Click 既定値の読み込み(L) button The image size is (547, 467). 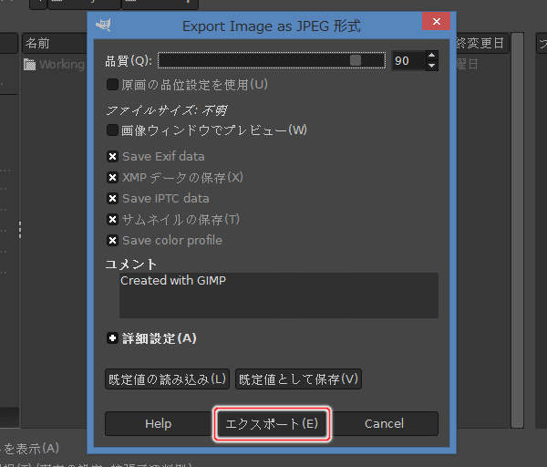pyautogui.click(x=167, y=379)
